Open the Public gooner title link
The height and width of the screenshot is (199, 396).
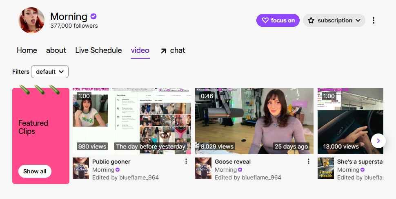click(111, 162)
